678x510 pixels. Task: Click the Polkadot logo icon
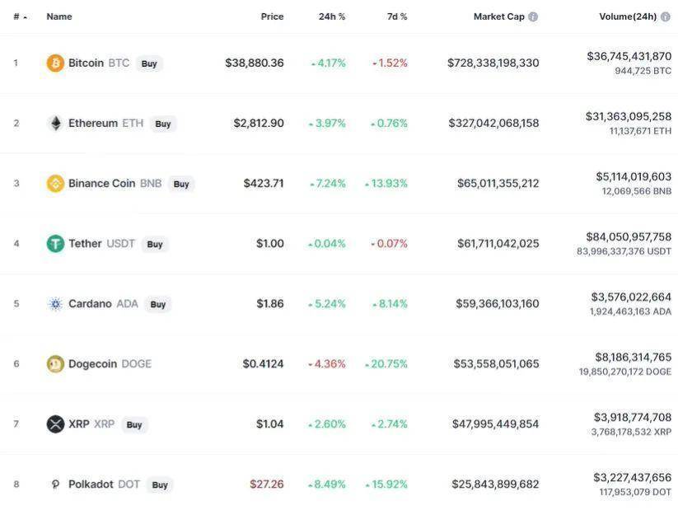point(55,484)
